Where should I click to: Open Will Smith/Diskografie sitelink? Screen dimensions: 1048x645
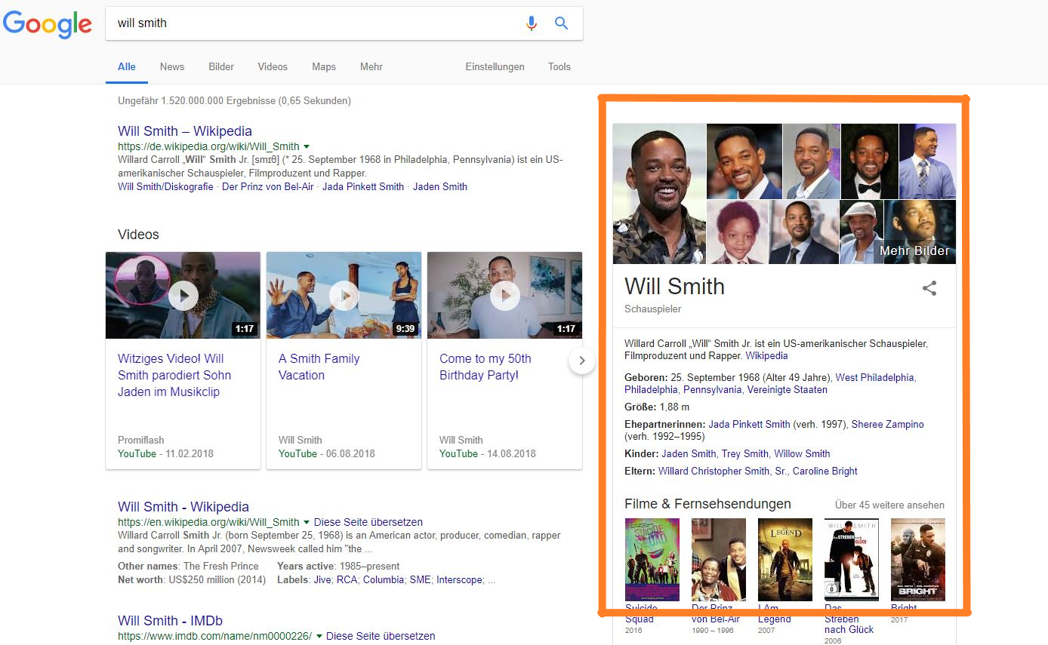165,186
